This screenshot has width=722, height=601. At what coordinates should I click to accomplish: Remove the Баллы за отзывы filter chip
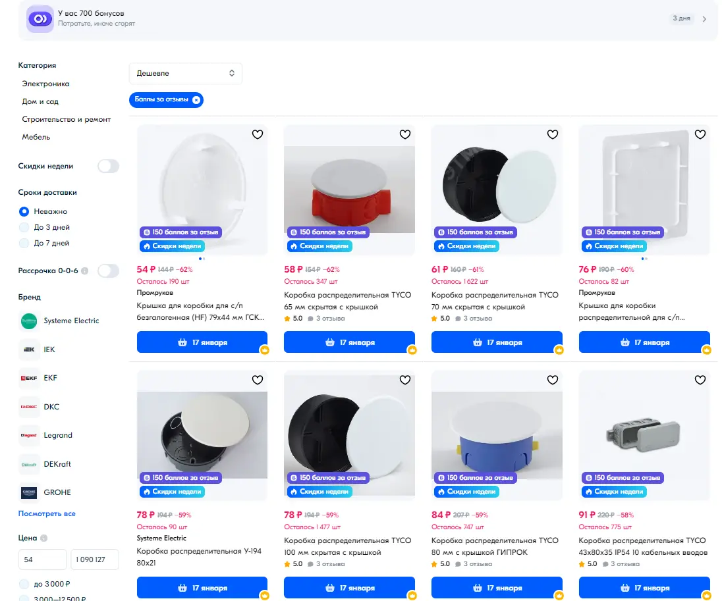196,100
